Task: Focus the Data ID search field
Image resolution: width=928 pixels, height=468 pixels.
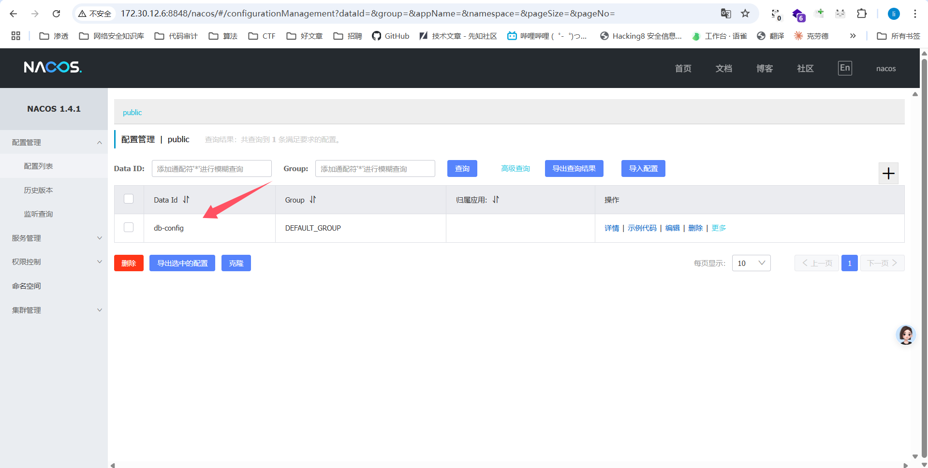Action: click(x=212, y=168)
